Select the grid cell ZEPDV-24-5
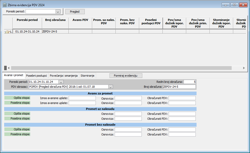 [x=55, y=31]
